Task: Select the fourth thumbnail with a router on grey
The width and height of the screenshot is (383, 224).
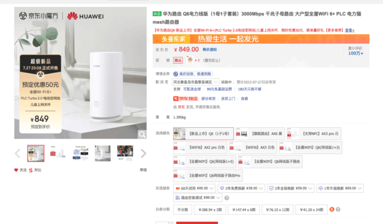Action: [102, 154]
